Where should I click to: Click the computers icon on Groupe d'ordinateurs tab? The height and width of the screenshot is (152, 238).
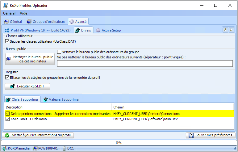point(29,22)
